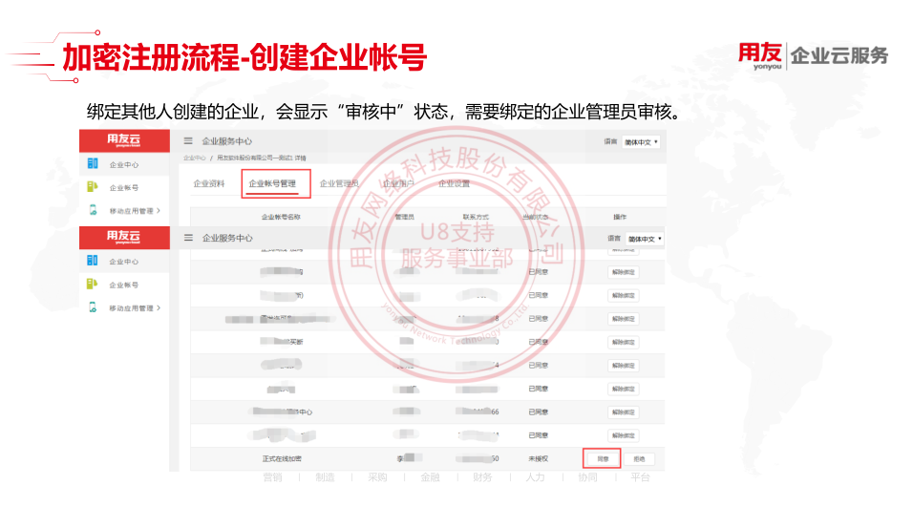Click footer text 采购
Viewport: 913px width, 507px height.
pyautogui.click(x=377, y=477)
